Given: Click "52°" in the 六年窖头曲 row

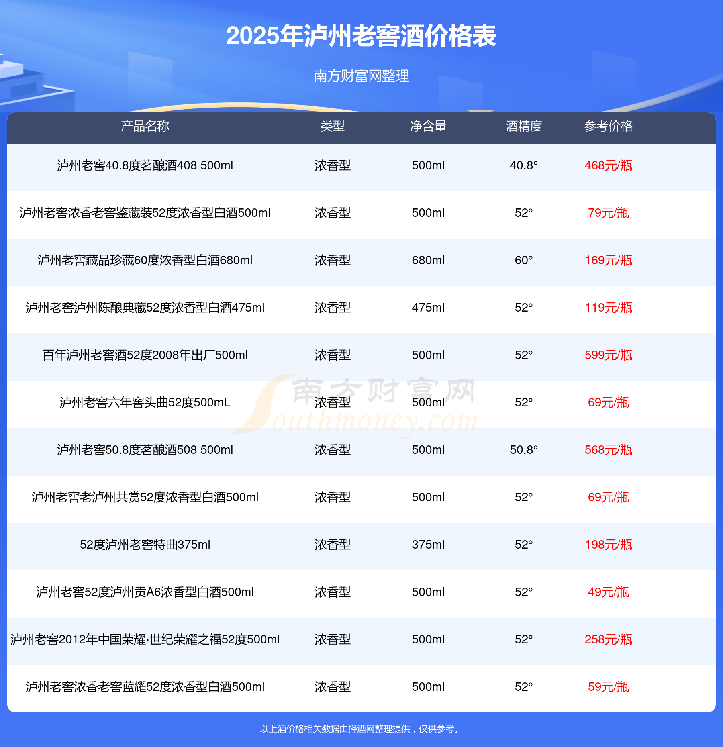Looking at the screenshot, I should pos(524,402).
